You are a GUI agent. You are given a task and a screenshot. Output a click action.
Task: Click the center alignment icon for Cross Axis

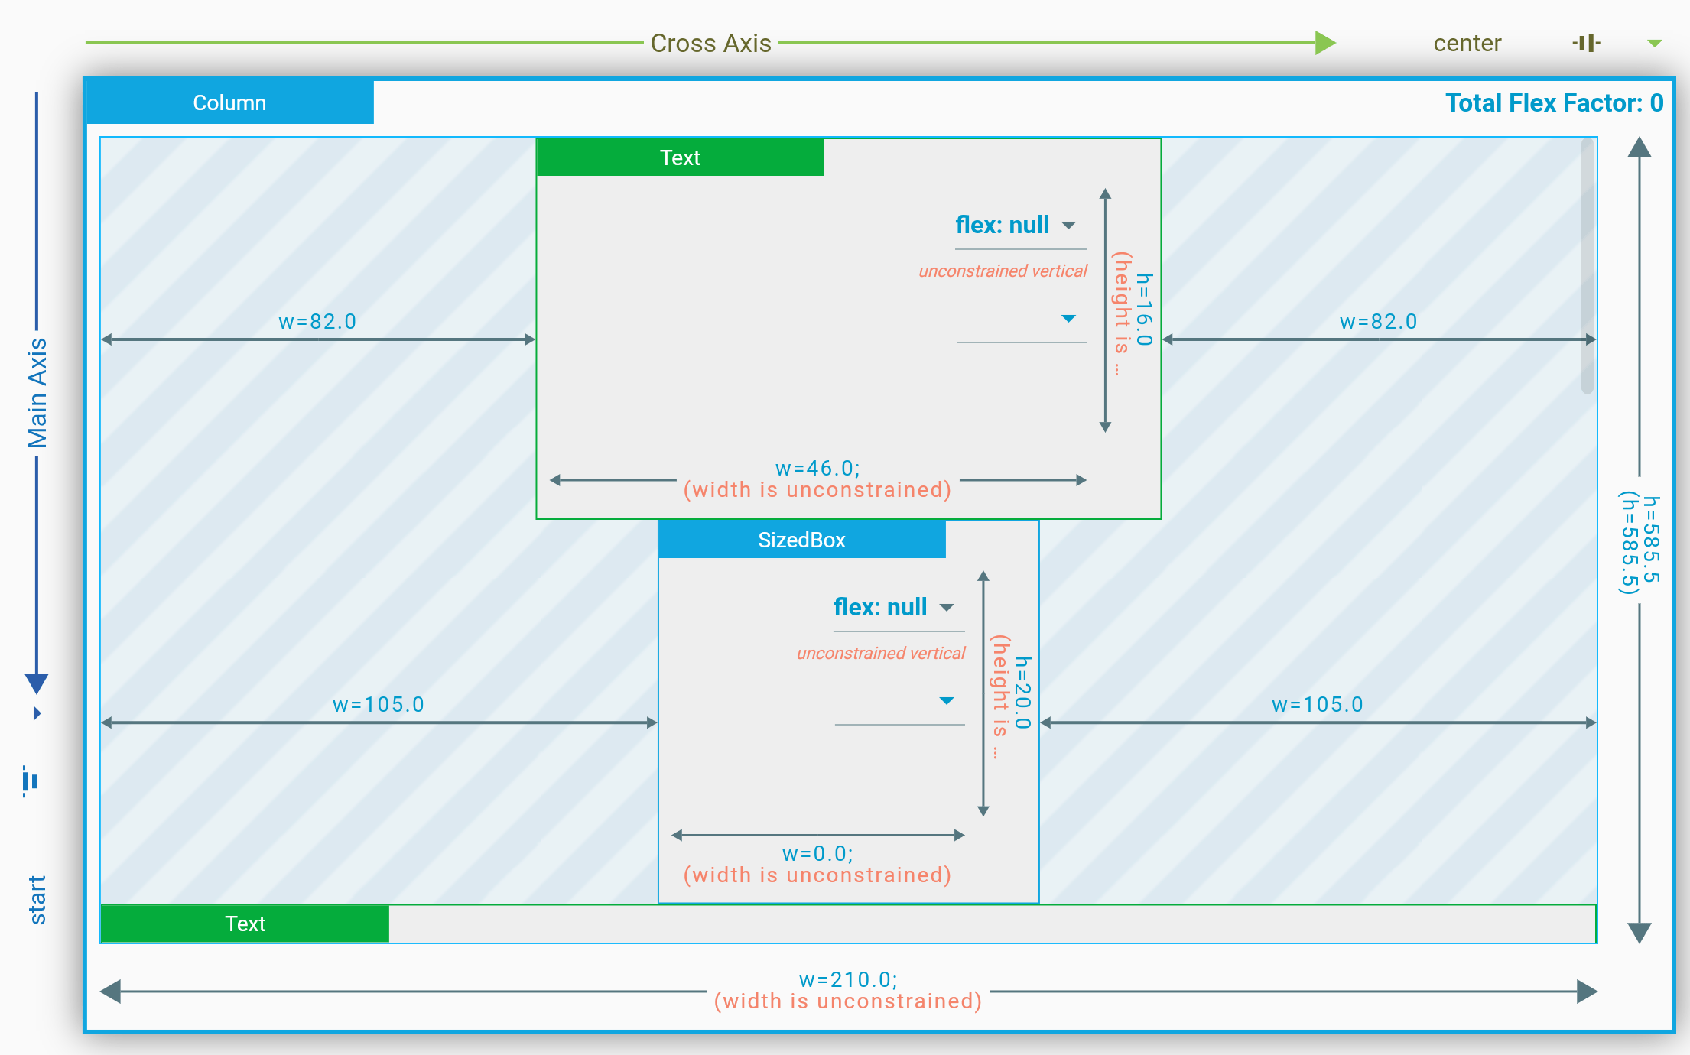pyautogui.click(x=1587, y=43)
